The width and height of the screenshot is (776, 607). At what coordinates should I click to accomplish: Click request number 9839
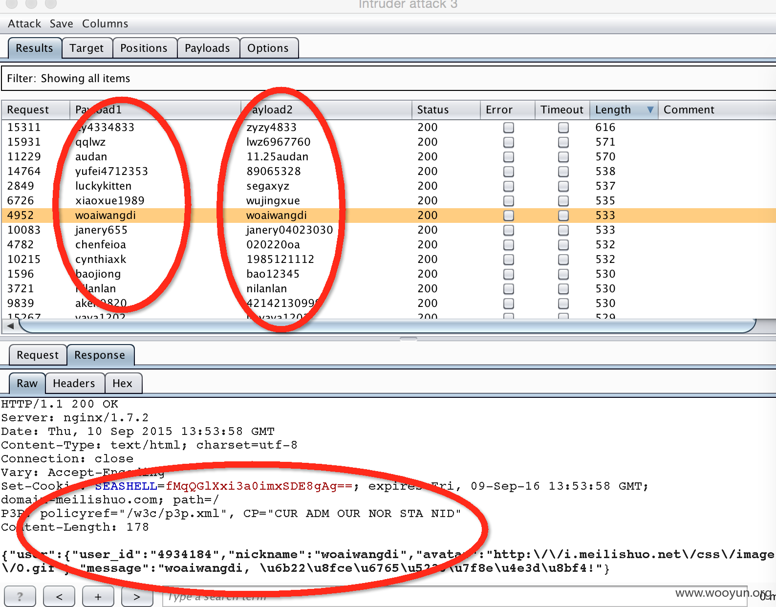pos(21,303)
